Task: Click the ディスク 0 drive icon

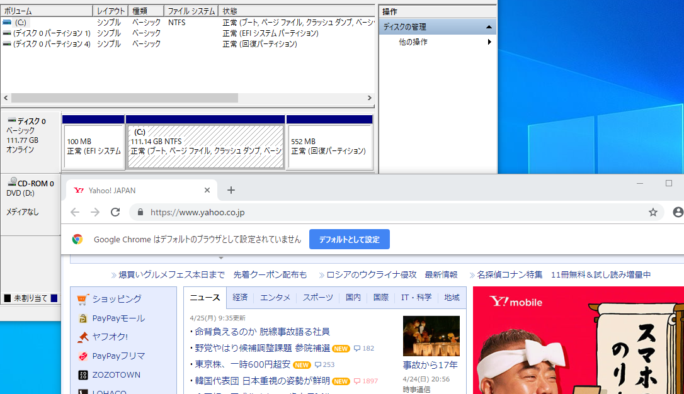Action: click(12, 120)
